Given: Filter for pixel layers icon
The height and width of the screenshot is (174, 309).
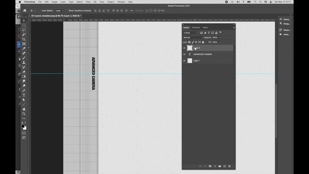Looking at the screenshot, I should (201, 33).
